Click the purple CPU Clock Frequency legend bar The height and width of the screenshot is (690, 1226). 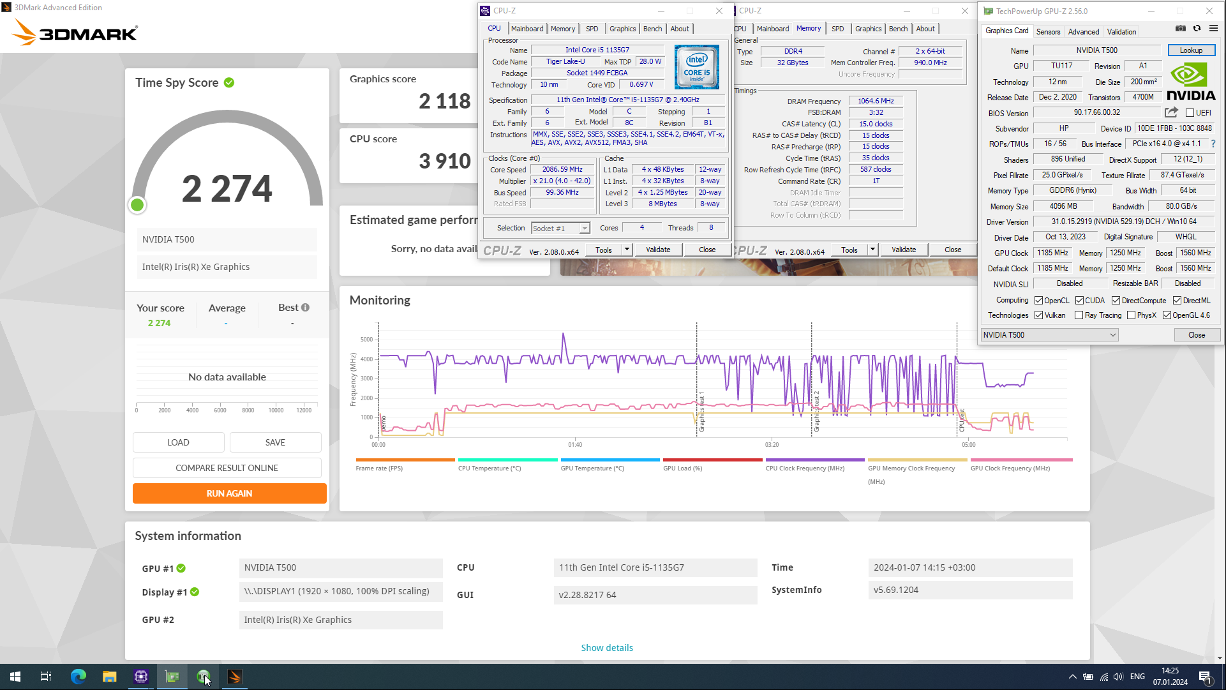click(815, 460)
